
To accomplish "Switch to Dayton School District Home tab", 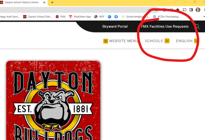I will 22,2.
